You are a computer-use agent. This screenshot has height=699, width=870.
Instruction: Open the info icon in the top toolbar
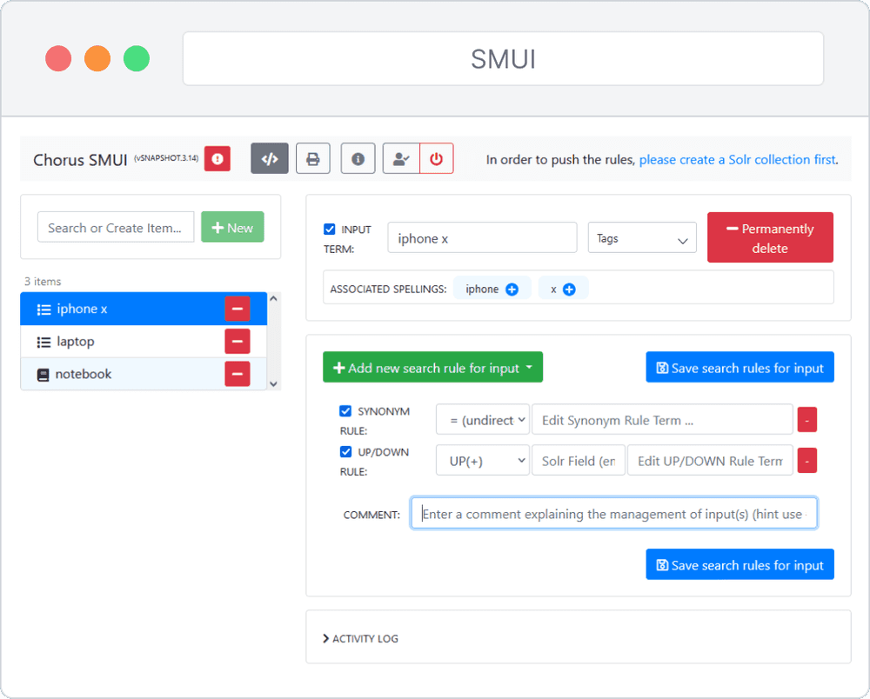(x=358, y=157)
